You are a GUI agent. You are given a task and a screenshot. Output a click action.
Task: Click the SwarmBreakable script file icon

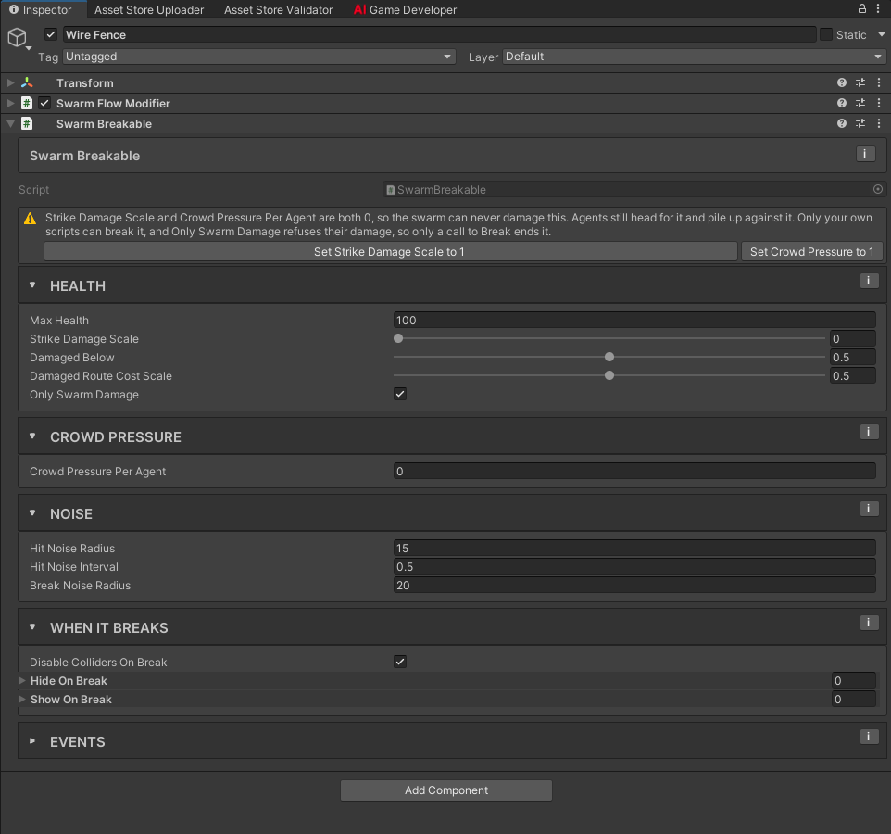[x=390, y=190]
